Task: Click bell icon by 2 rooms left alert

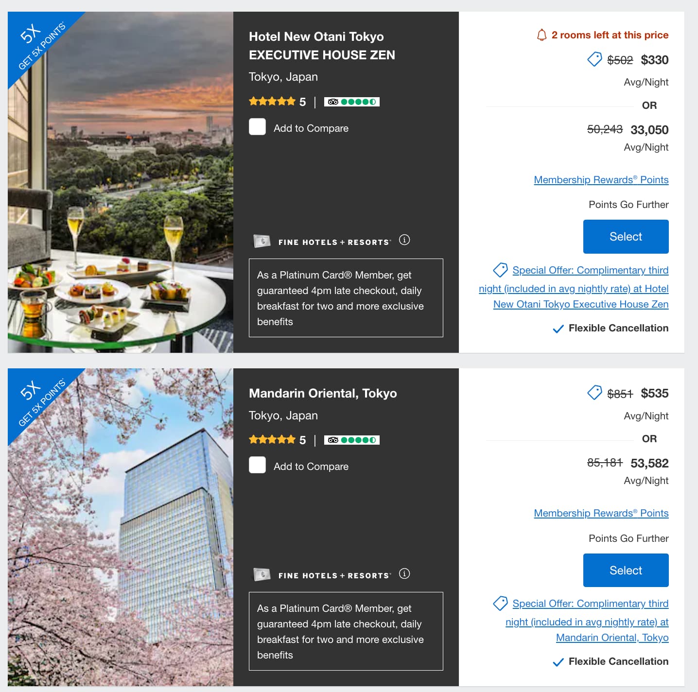Action: tap(541, 35)
